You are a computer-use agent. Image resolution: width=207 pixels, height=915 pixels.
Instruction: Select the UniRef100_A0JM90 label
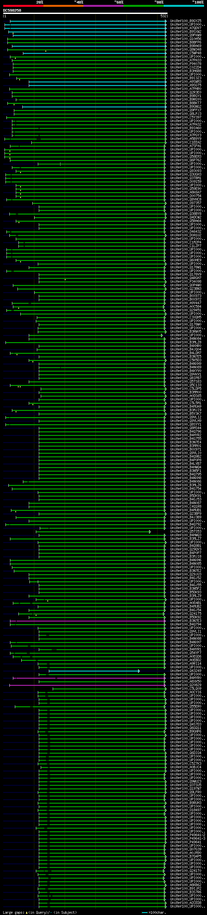click(x=186, y=852)
